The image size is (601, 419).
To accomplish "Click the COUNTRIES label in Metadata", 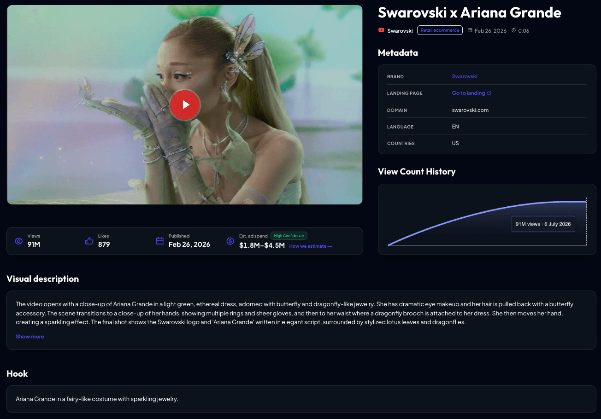I will pyautogui.click(x=401, y=144).
